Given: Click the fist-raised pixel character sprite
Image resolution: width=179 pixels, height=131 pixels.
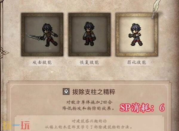Looking at the screenshot, I should tap(136, 35).
